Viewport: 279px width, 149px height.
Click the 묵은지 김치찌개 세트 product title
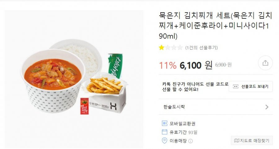tap(215, 26)
